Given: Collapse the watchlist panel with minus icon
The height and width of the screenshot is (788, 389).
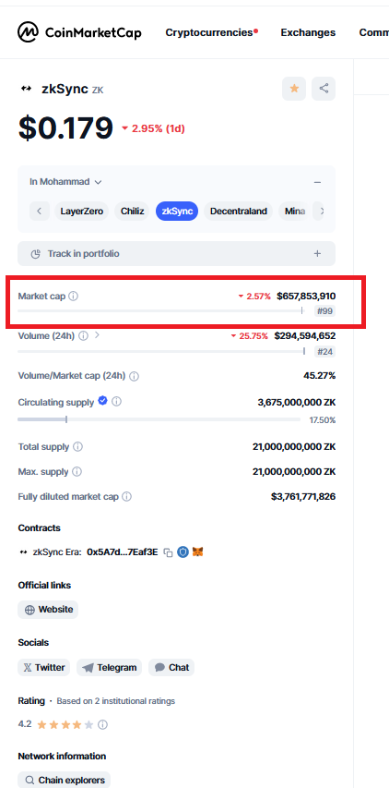Looking at the screenshot, I should point(317,182).
